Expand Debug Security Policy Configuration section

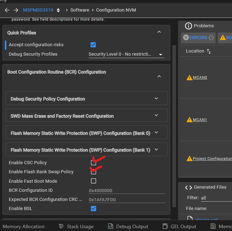pyautogui.click(x=157, y=99)
